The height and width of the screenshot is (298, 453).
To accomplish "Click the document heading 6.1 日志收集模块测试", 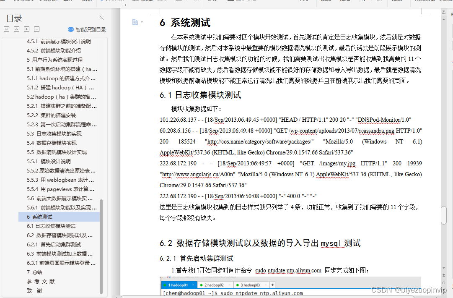I will coord(200,95).
